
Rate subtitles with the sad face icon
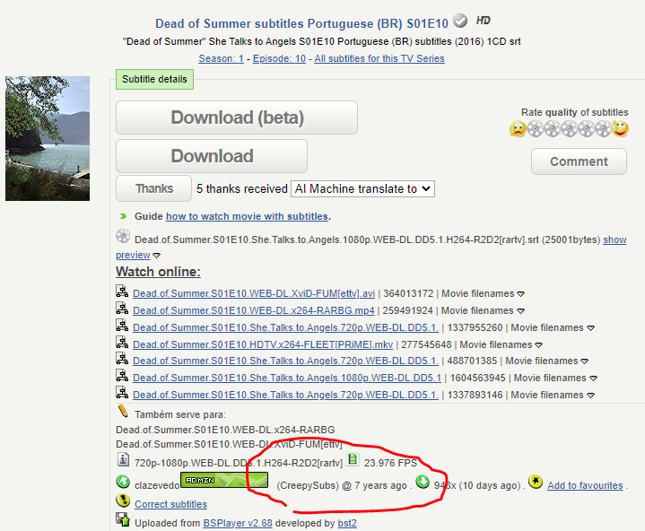point(518,129)
